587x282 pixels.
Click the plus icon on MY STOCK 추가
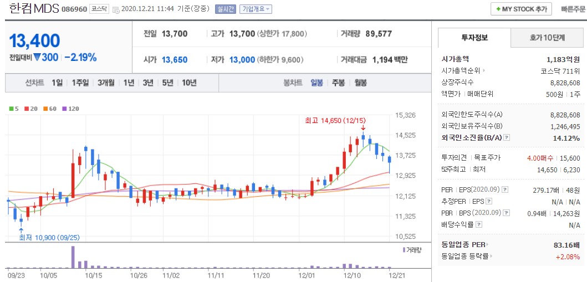498,9
